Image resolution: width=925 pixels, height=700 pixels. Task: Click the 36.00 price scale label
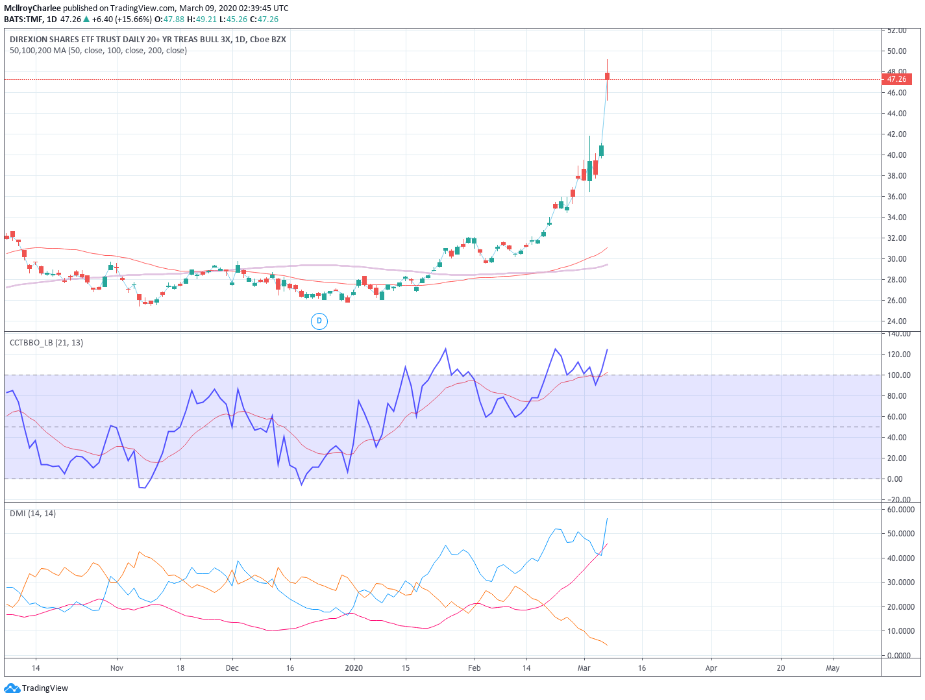[x=897, y=197]
